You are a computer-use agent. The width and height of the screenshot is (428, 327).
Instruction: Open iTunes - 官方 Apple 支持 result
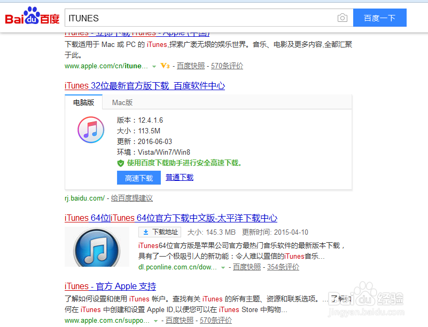click(x=110, y=286)
